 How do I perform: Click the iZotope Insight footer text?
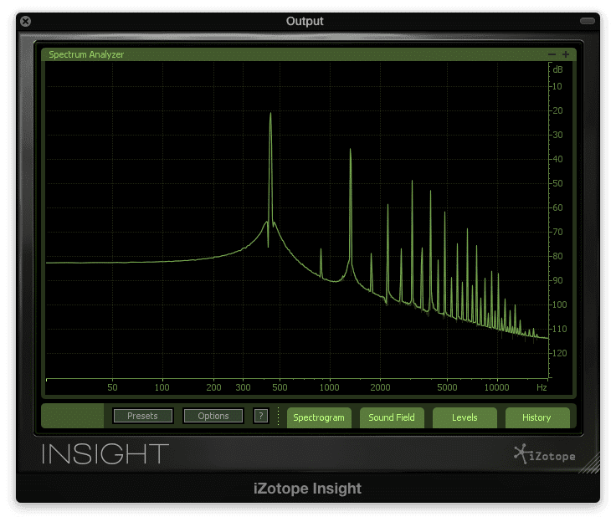coord(307,489)
